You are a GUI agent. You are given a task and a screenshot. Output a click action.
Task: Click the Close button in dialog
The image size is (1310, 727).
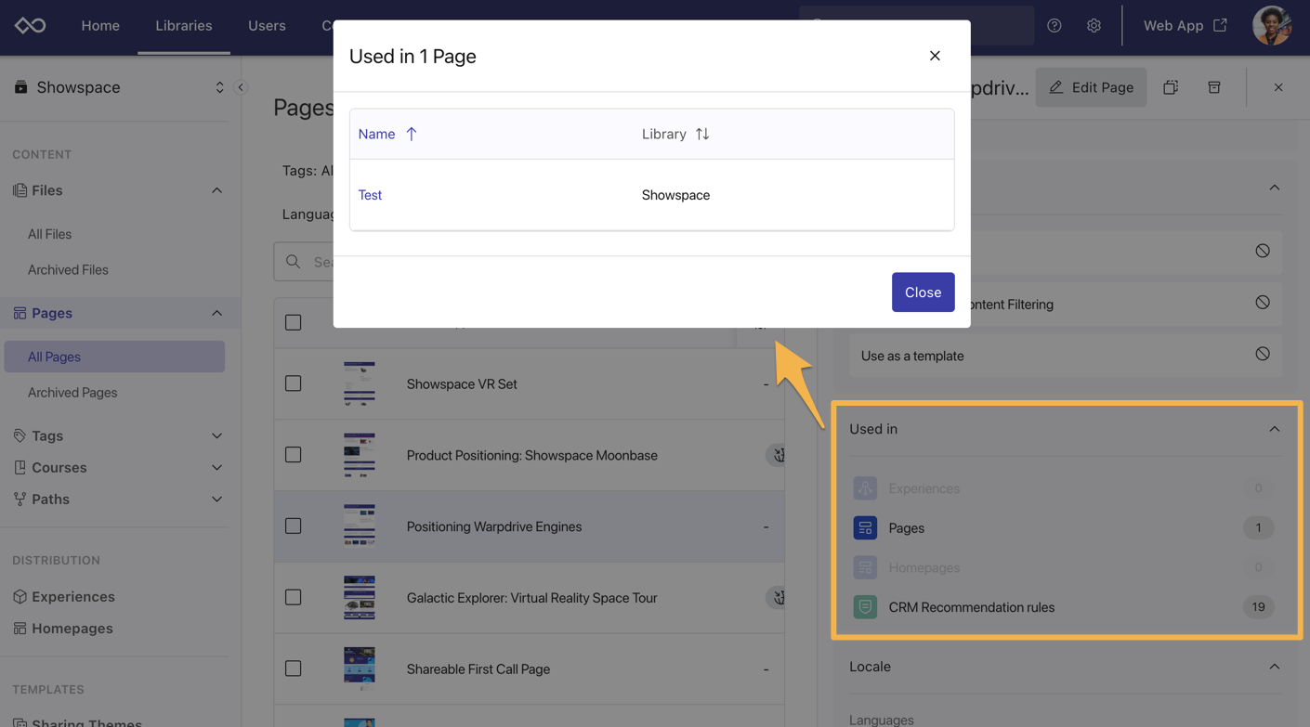923,292
